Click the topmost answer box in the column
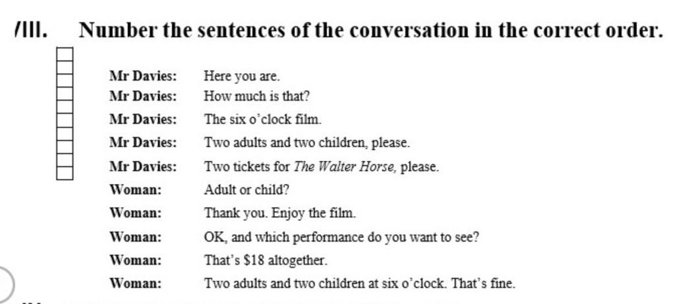This screenshot has width=675, height=304. [x=65, y=54]
